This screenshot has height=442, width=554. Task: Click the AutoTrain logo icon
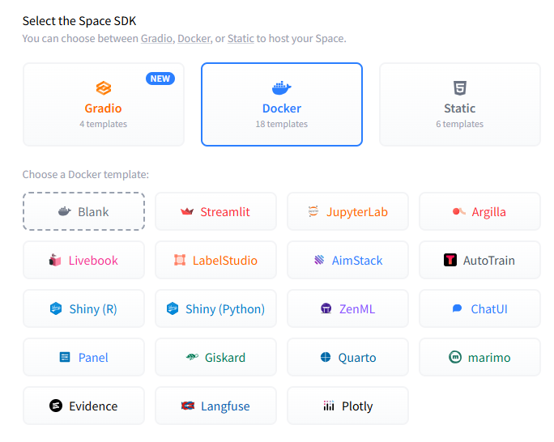coord(450,261)
